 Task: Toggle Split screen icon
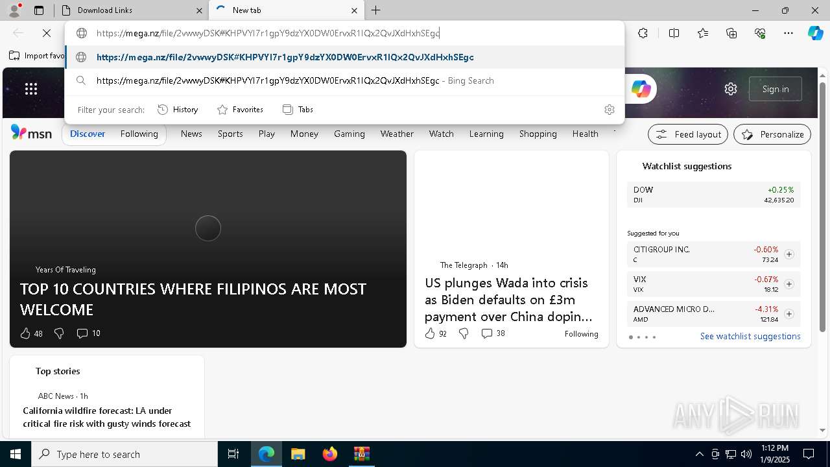[674, 33]
